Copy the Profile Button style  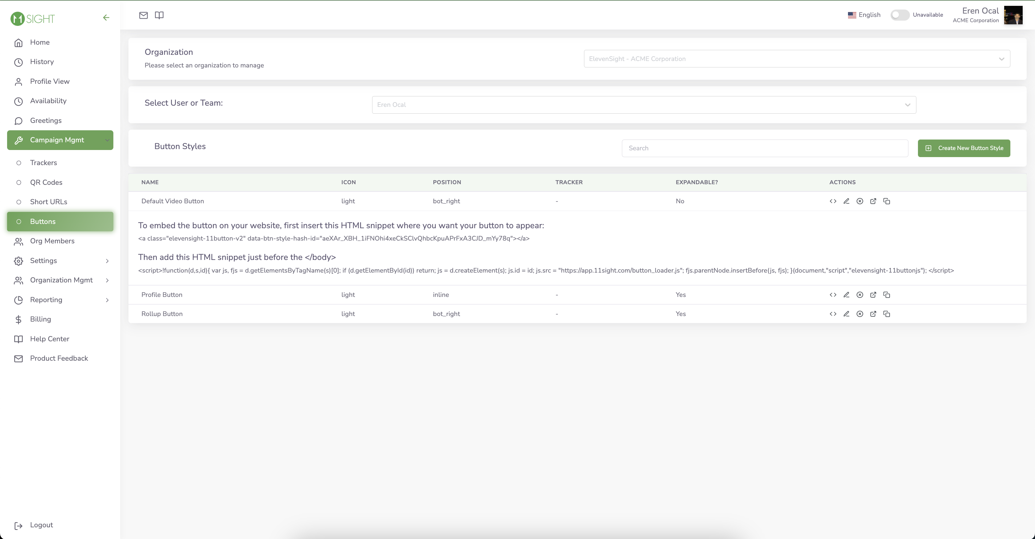click(x=887, y=295)
